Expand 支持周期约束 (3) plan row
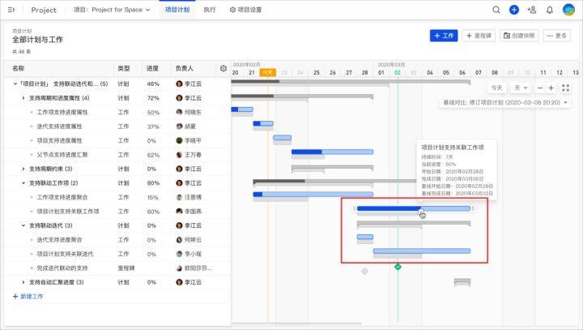The image size is (583, 330). tap(23, 169)
